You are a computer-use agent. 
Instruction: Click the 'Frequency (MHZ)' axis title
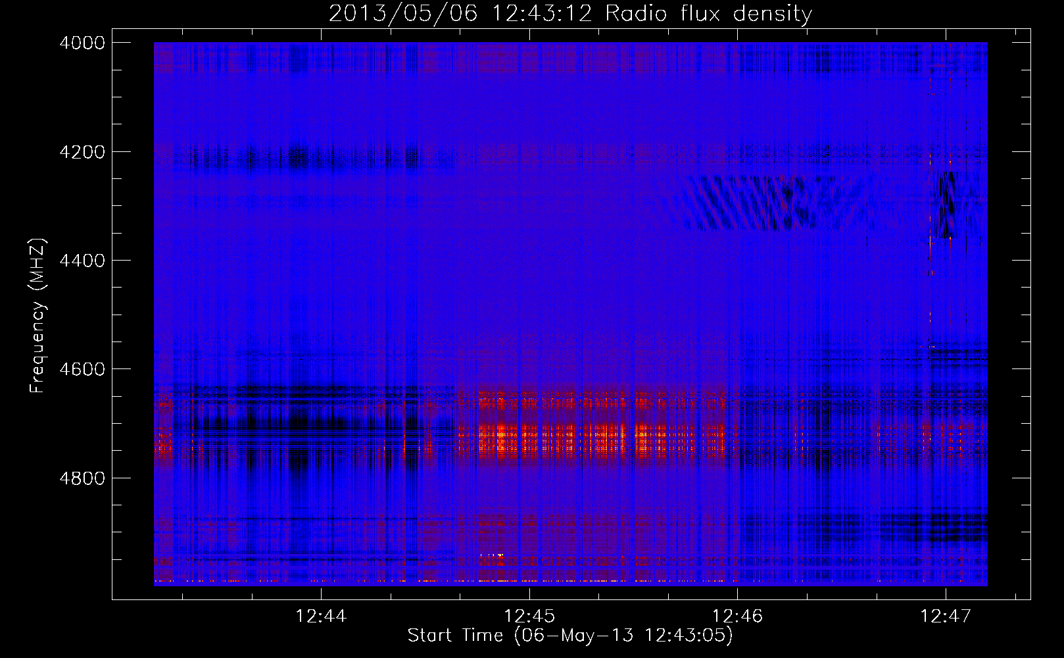coord(38,316)
